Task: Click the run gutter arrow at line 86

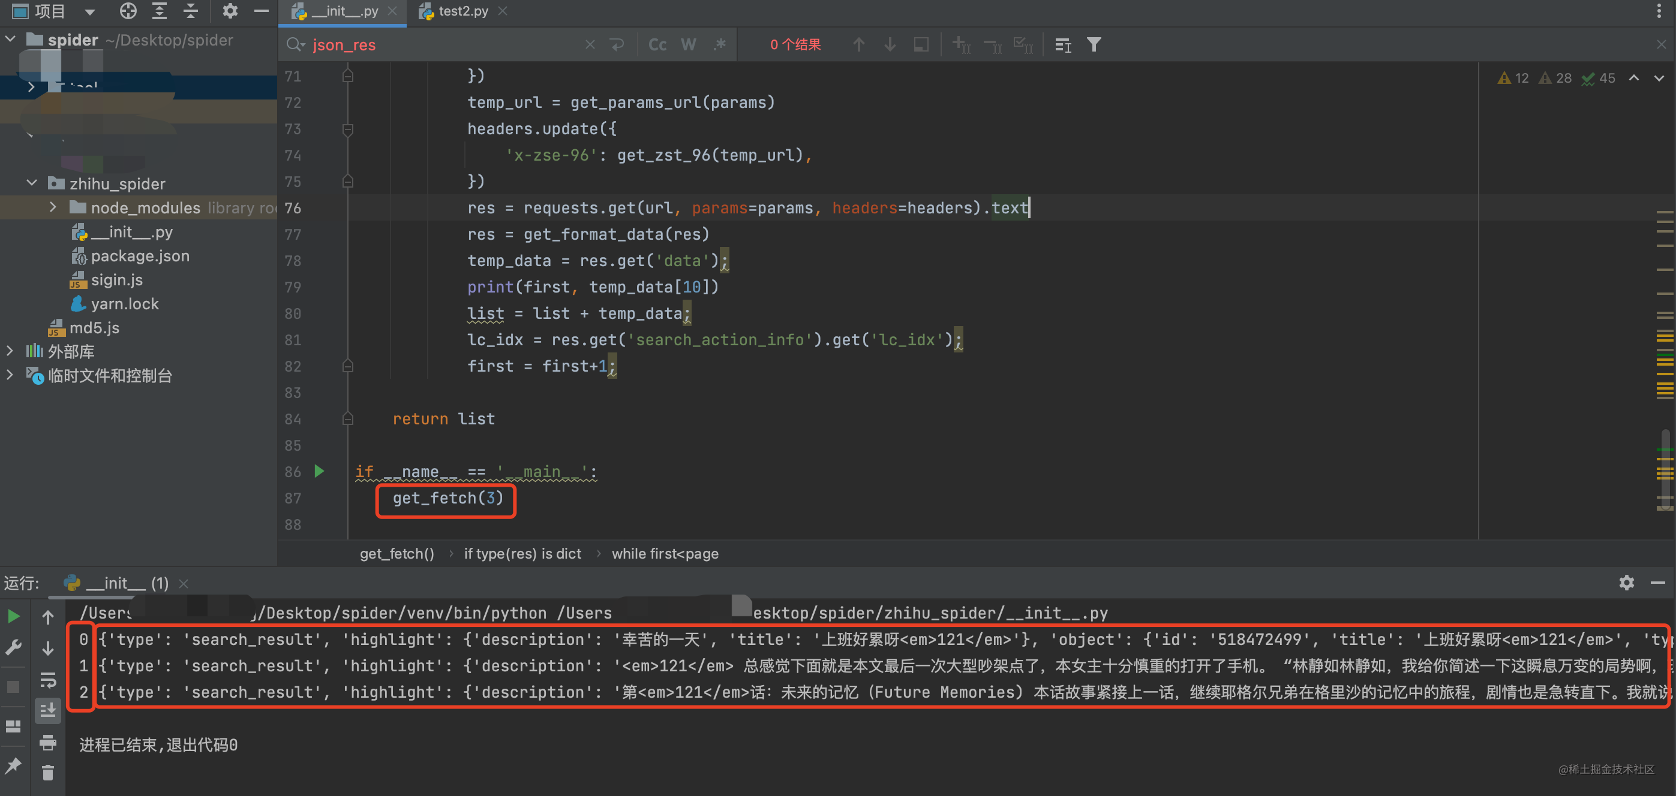Action: pos(319,472)
